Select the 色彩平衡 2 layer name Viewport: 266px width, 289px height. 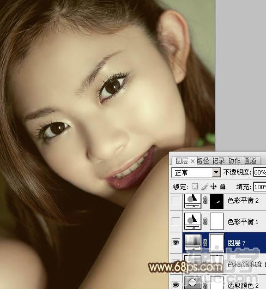[x=243, y=201]
